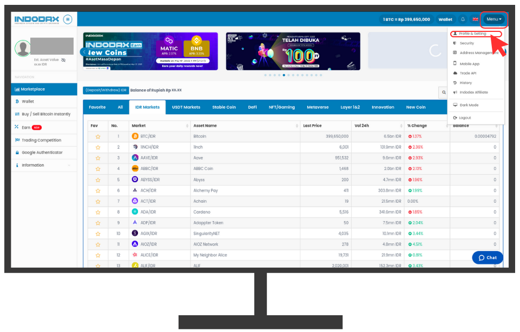520x332 pixels.
Task: Click the Indodax Earn New Coins banner
Action: (x=150, y=51)
